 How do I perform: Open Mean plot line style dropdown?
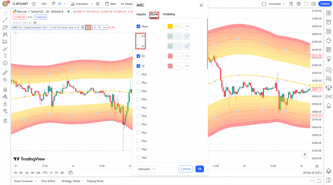[187, 26]
